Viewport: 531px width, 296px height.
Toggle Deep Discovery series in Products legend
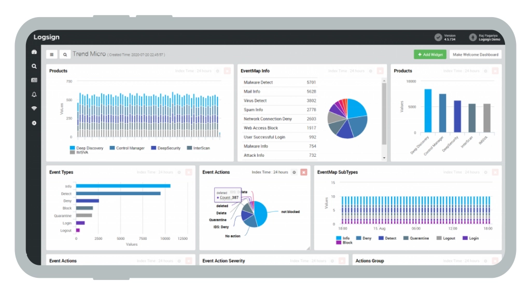click(x=87, y=148)
